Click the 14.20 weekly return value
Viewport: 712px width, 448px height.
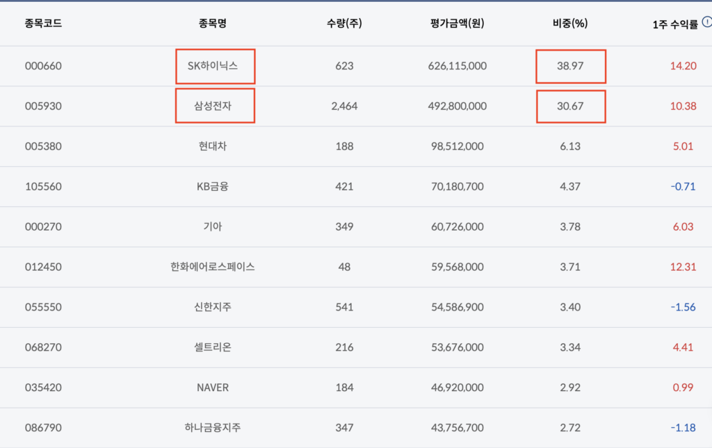tap(683, 66)
